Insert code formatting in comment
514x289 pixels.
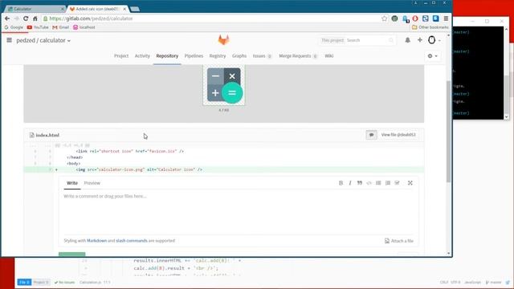coord(369,183)
